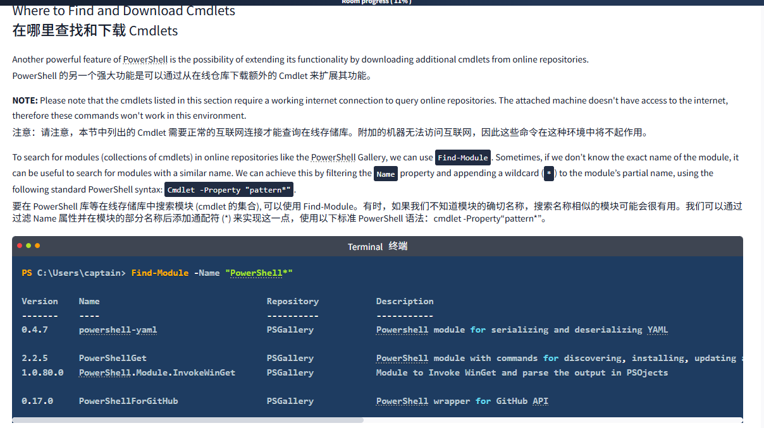764x428 pixels.
Task: Click the Chinese heading 在哪里查找和下载 Cmdlets
Action: click(x=95, y=31)
